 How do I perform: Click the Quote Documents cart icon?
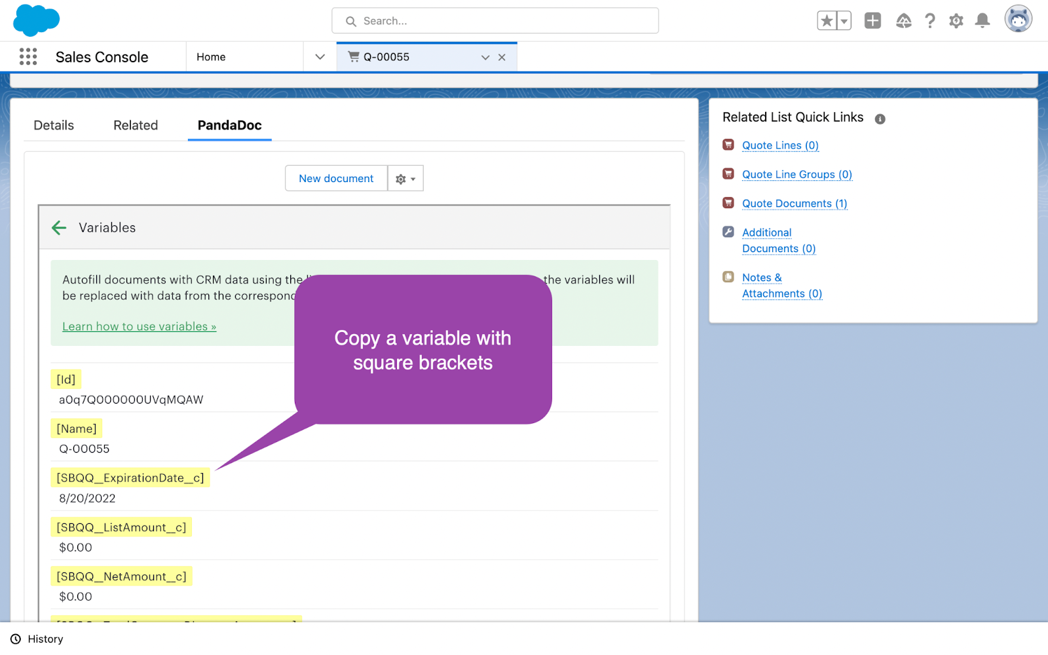point(728,202)
